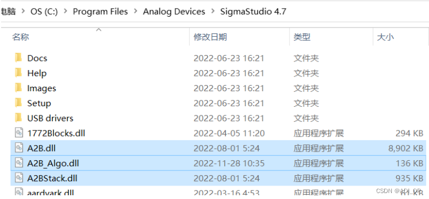Screen dimensions: 429x199
Task: Click the Images folder icon
Action: pos(18,88)
